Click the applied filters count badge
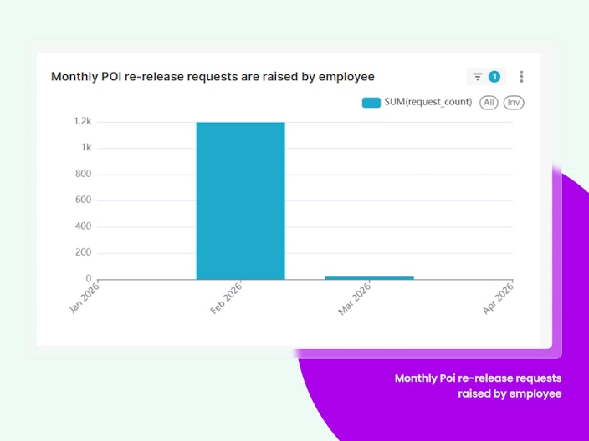Image resolution: width=589 pixels, height=441 pixels. tap(494, 77)
